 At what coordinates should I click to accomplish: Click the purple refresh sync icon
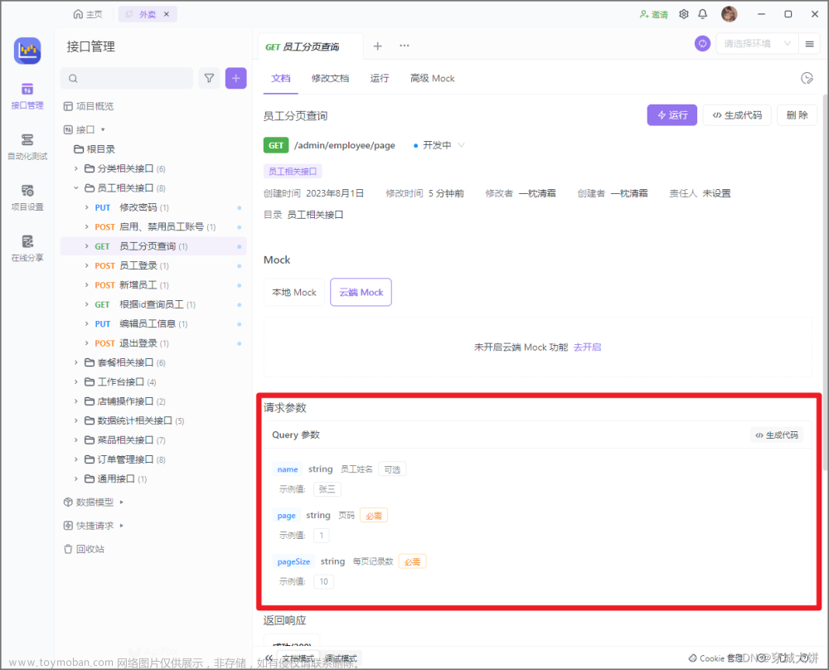(702, 43)
